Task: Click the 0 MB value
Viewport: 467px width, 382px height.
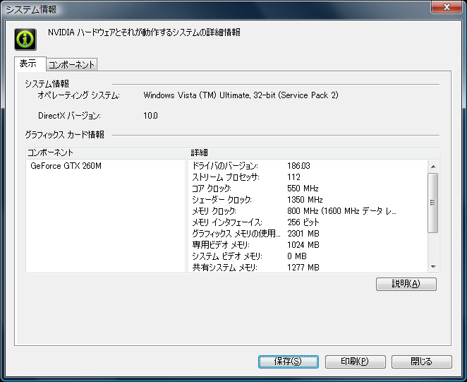Action: (x=297, y=256)
